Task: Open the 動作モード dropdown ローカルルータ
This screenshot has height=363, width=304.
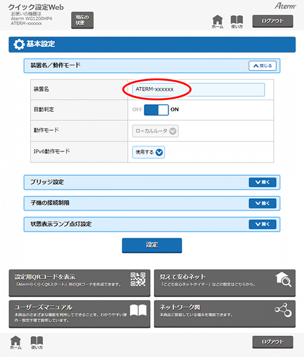Action: 156,131
